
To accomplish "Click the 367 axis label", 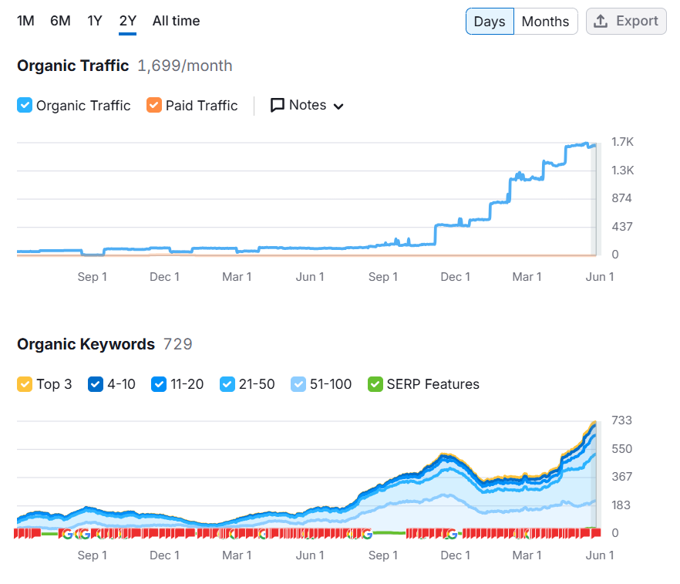I will (x=622, y=477).
